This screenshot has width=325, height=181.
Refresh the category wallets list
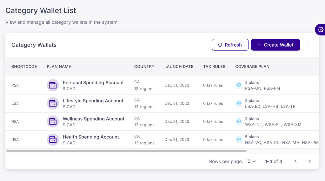click(229, 45)
